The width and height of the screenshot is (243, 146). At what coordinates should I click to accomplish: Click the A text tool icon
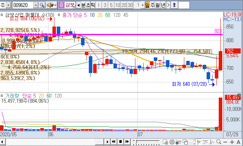point(239,142)
